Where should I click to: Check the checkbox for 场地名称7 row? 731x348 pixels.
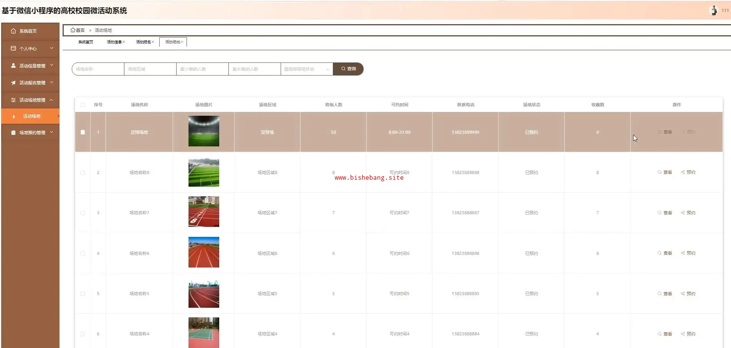tap(83, 213)
